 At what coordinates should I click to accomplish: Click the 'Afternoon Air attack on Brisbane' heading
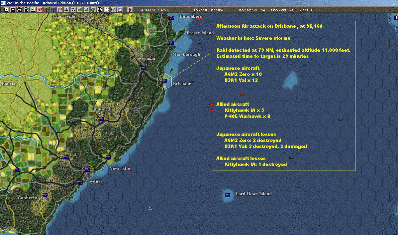(x=269, y=26)
